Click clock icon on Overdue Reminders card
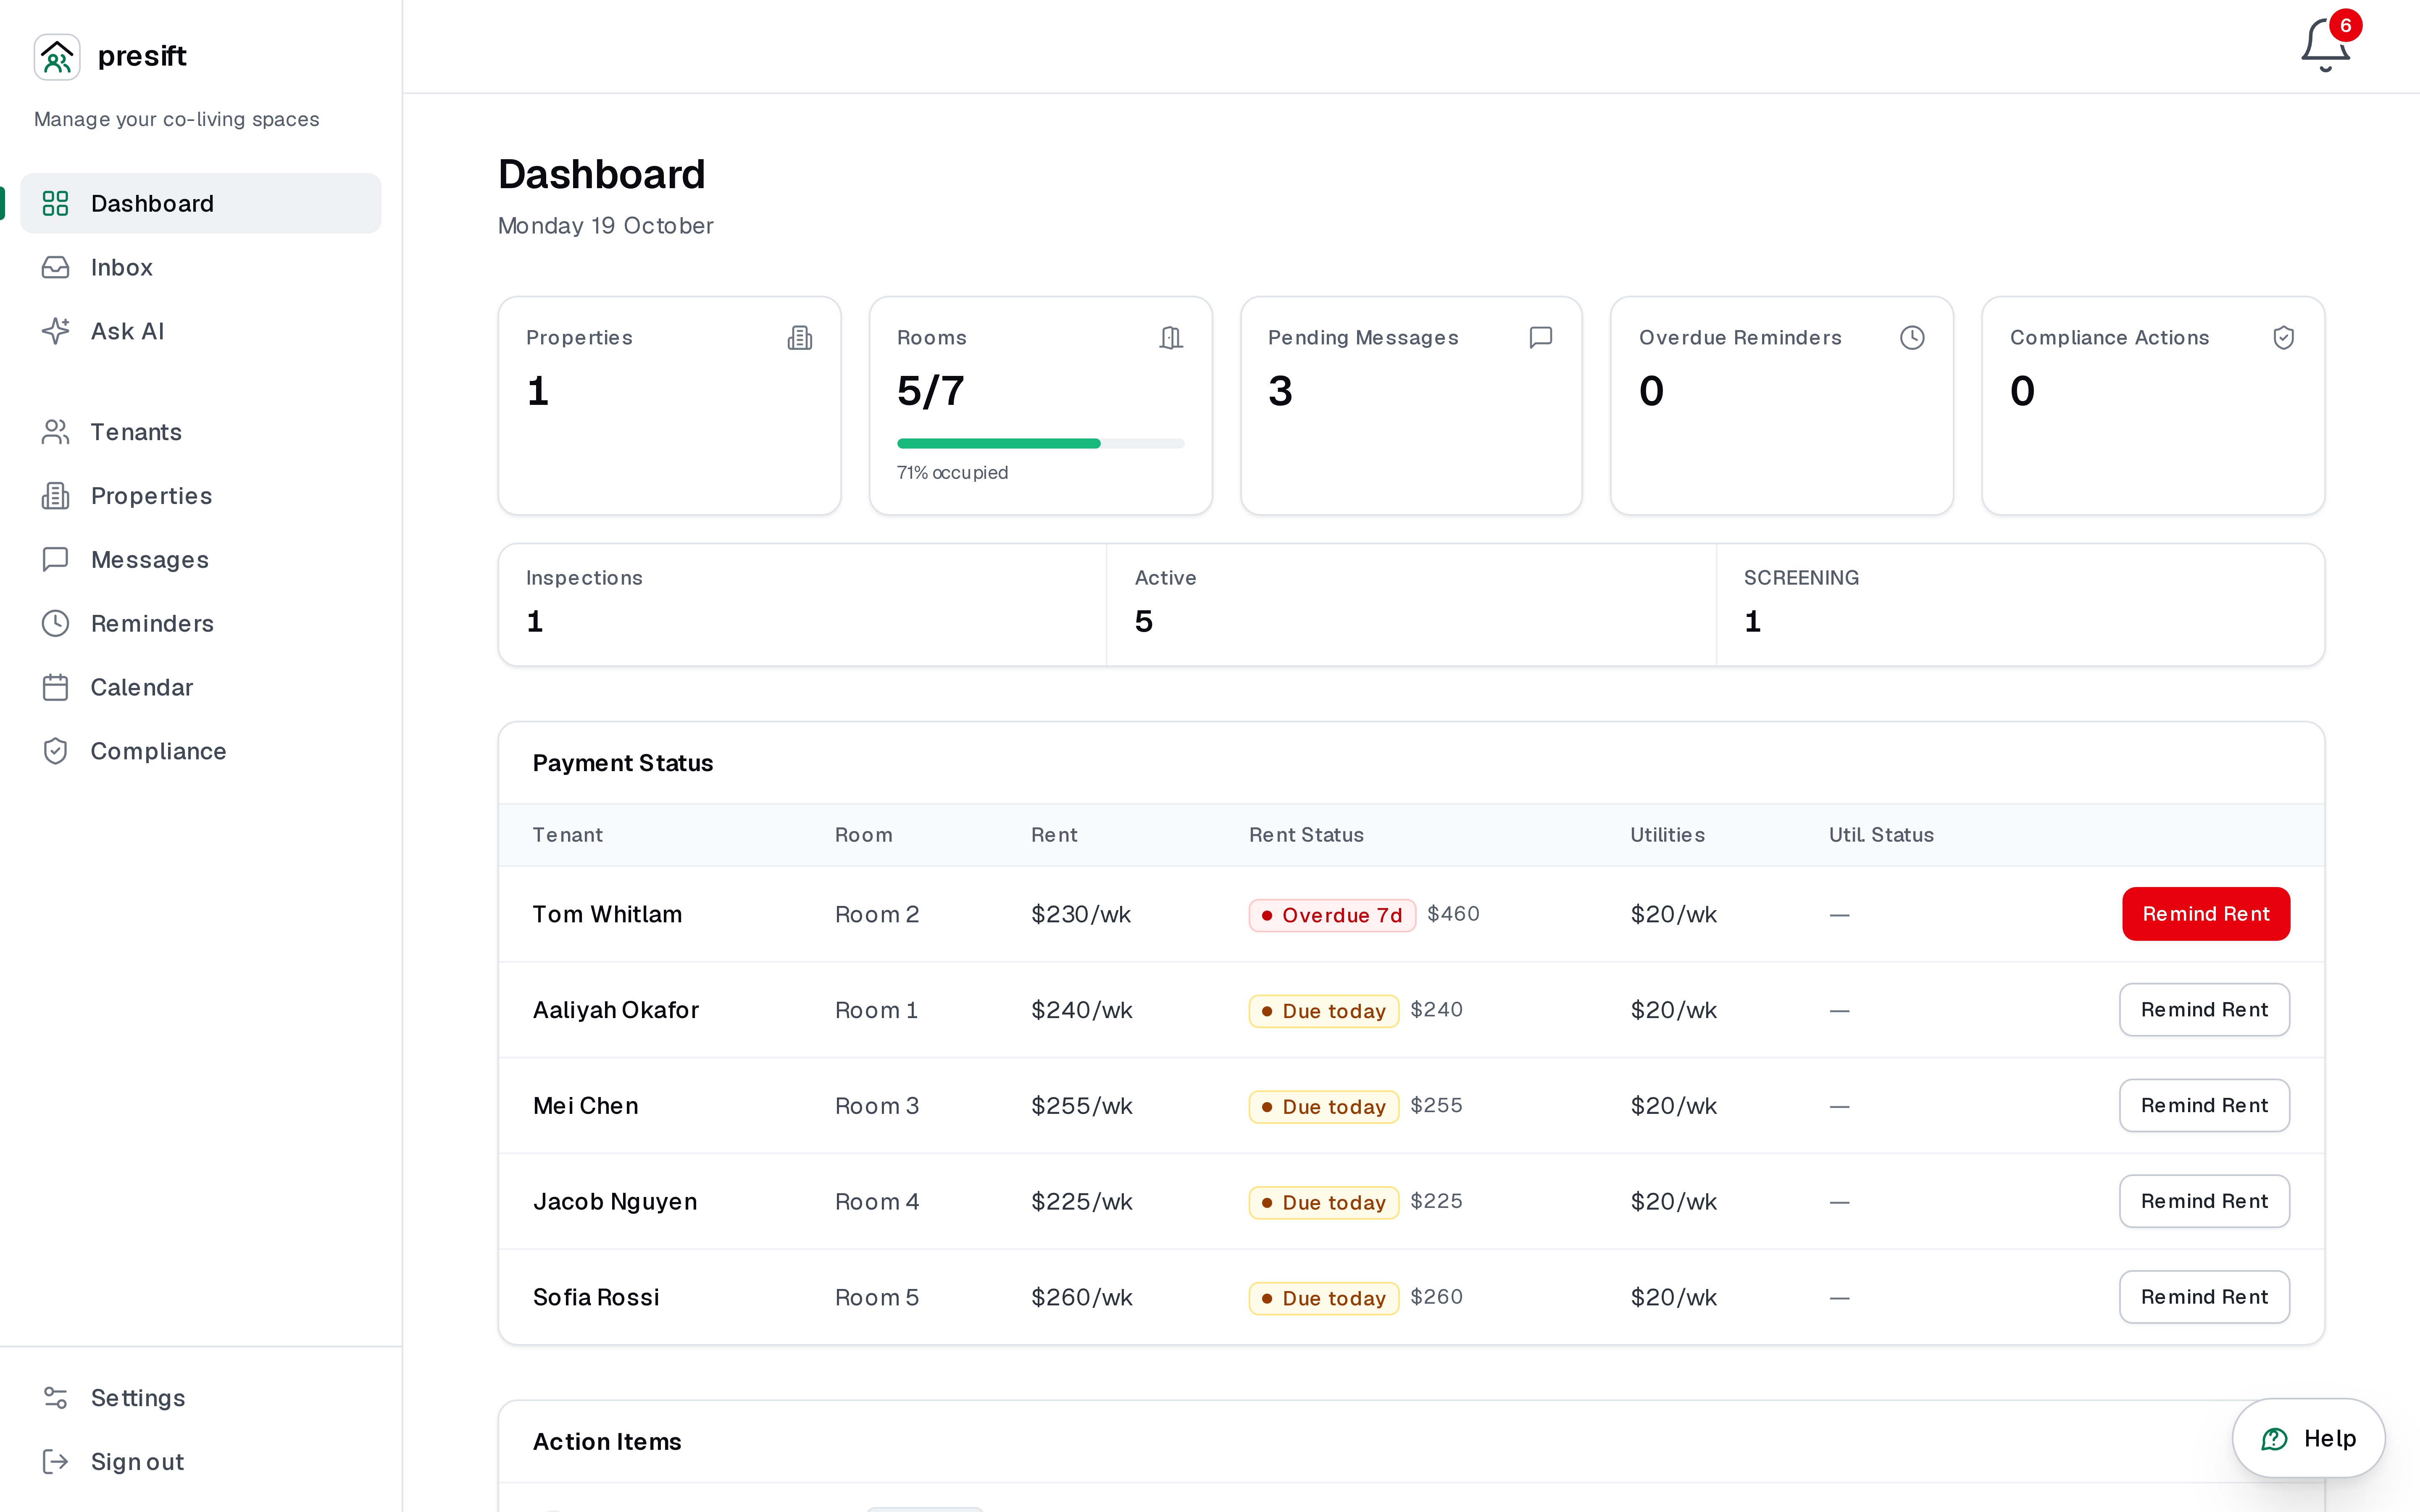2420x1512 pixels. coord(1912,338)
